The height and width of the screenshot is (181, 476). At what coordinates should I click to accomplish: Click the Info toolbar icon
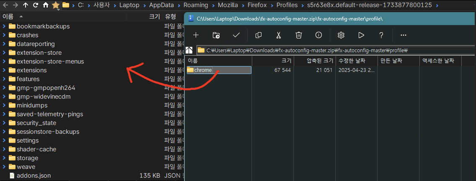[318, 35]
